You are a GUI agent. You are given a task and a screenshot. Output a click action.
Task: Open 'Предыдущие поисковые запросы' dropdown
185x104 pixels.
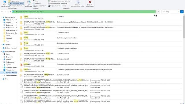(x=59, y=1)
